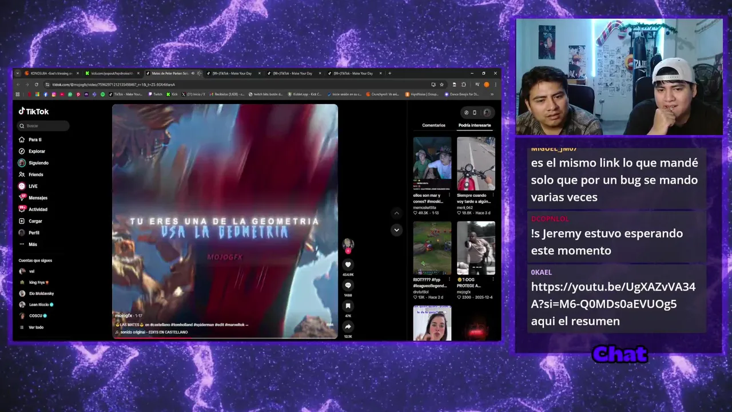Viewport: 732px width, 412px height.
Task: Open the Para ti feed
Action: point(30,140)
